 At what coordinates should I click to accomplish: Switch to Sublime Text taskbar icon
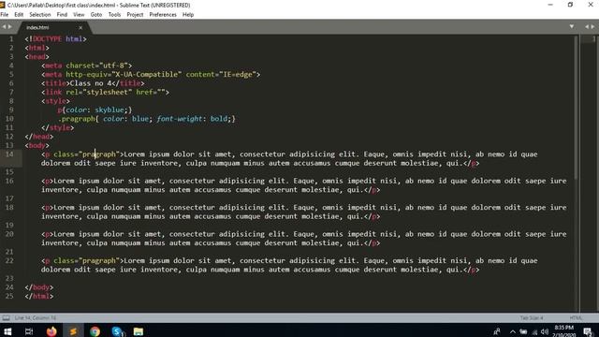pyautogui.click(x=73, y=331)
